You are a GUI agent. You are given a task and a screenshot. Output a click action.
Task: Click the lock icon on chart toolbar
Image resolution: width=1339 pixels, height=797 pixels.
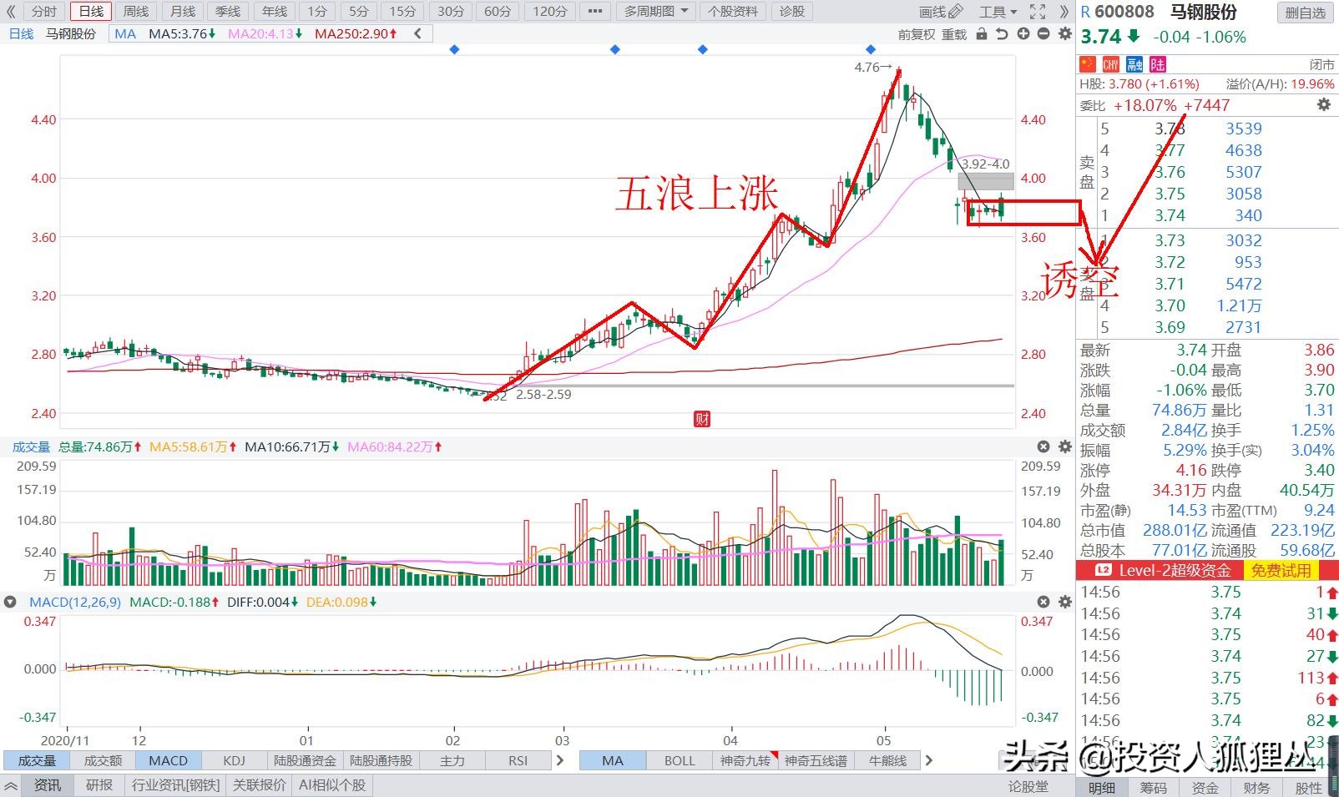tap(982, 34)
